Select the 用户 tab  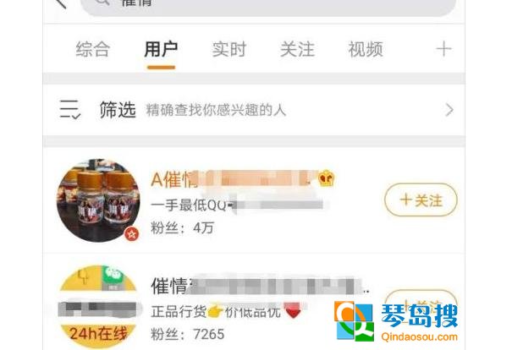coord(161,50)
